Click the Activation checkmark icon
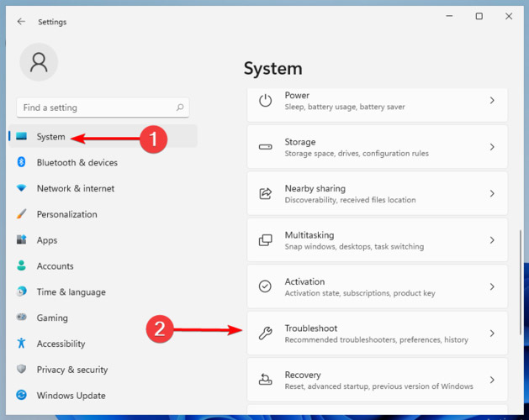The height and width of the screenshot is (420, 529). tap(265, 286)
